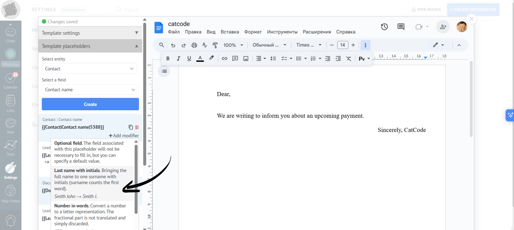
Task: Toggle italic text formatting
Action: pyautogui.click(x=178, y=59)
